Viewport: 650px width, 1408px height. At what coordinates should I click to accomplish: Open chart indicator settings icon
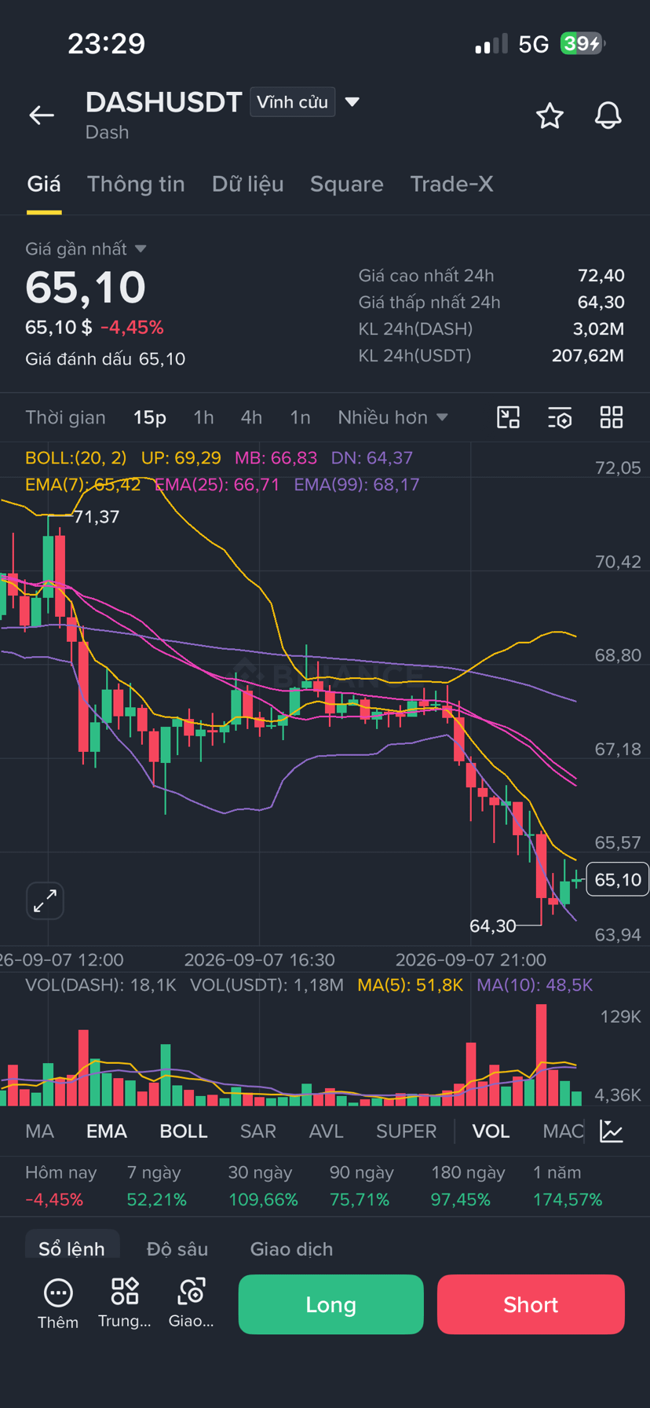560,417
